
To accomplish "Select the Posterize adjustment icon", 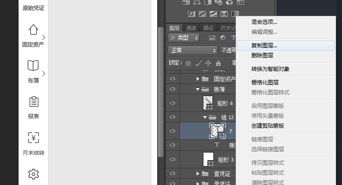I will click(202, 14).
